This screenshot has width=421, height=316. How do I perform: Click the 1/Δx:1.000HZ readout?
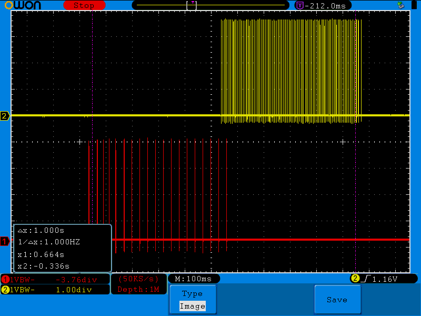[x=49, y=242]
